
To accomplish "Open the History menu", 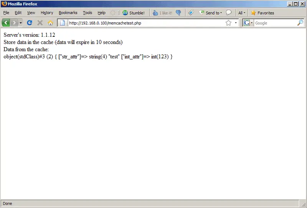I will point(47,13).
